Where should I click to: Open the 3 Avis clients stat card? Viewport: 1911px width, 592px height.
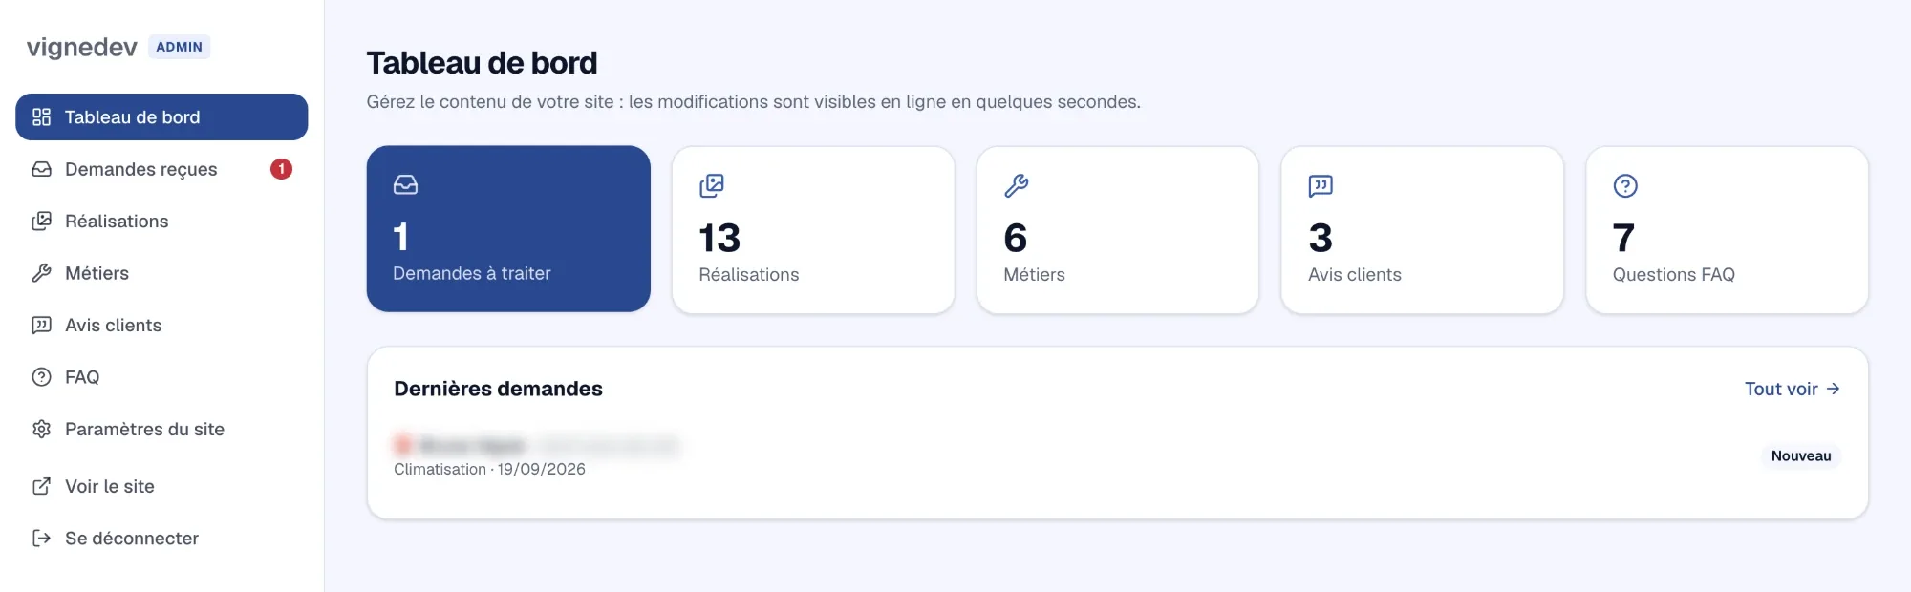tap(1422, 229)
